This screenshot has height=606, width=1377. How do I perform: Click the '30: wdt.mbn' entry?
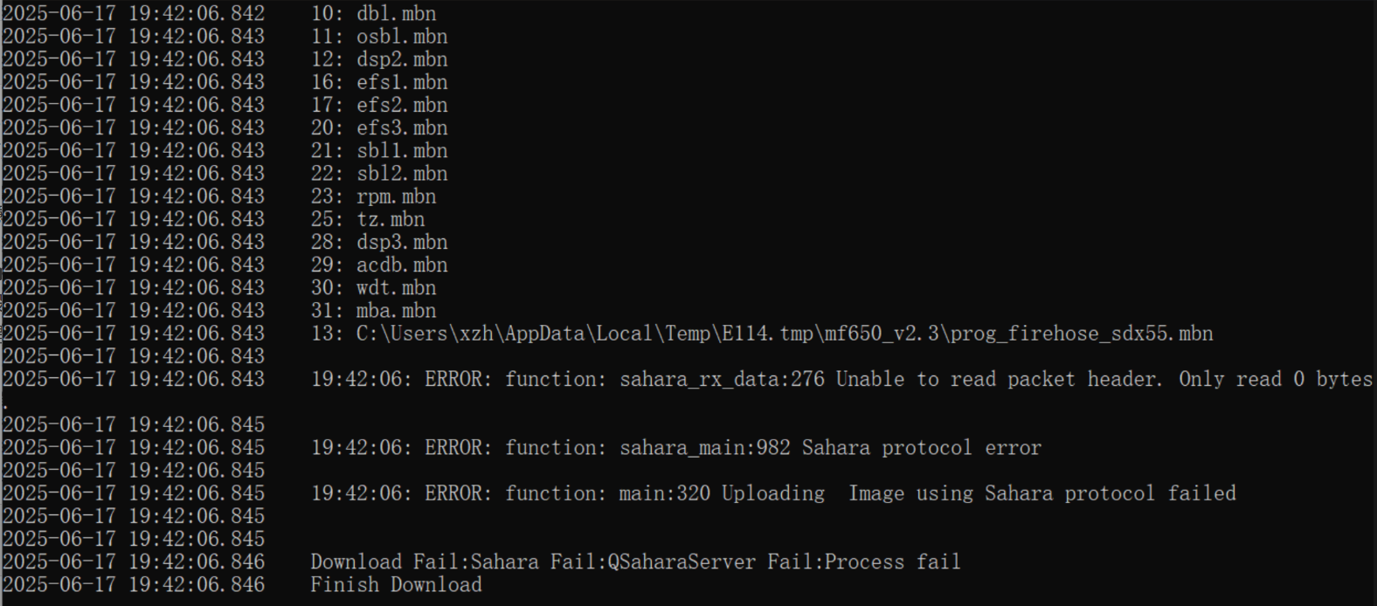coord(374,287)
